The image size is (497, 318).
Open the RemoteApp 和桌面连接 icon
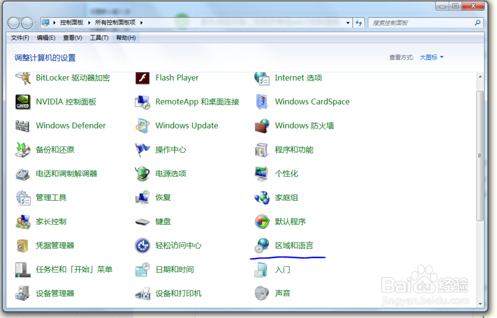point(143,102)
